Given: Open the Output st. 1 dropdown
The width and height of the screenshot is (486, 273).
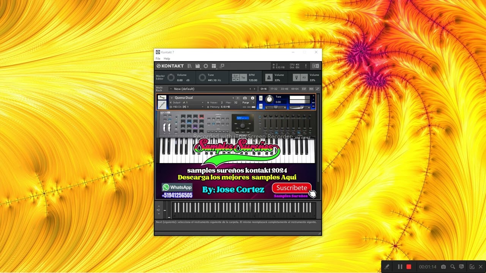Looking at the screenshot, I should (x=187, y=102).
